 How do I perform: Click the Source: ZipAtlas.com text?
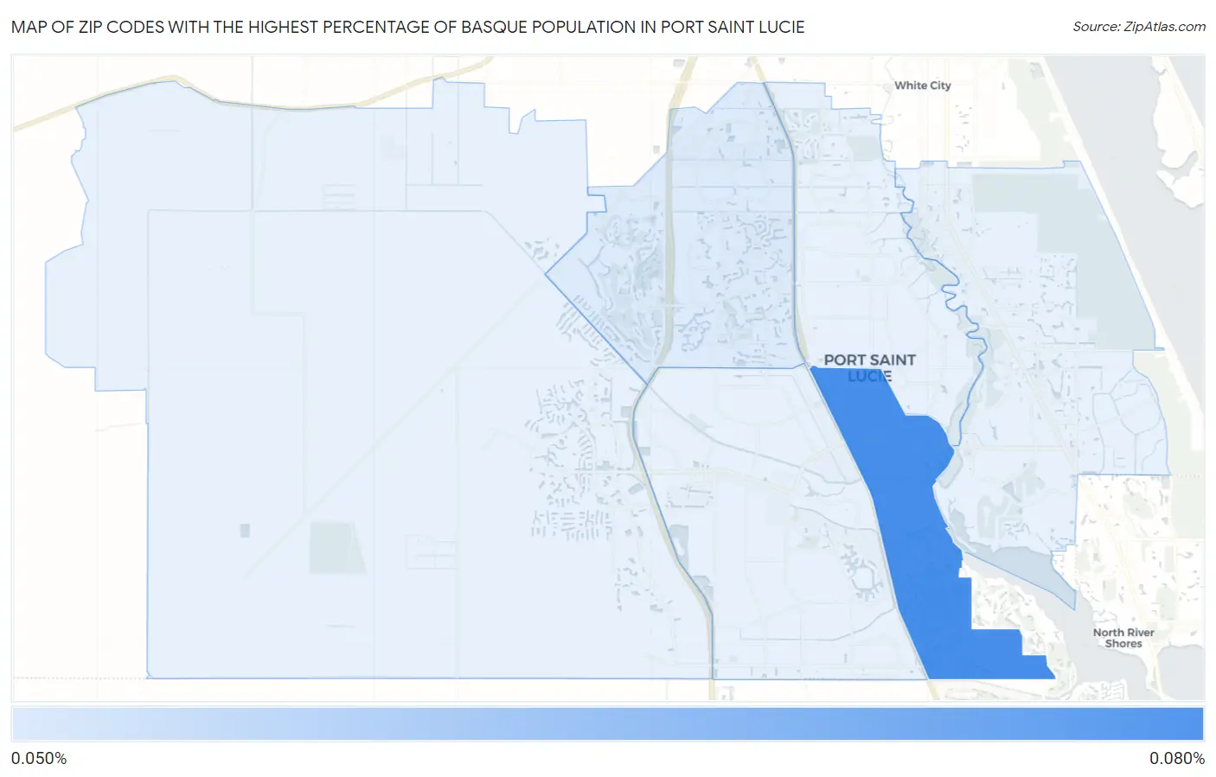click(1139, 27)
